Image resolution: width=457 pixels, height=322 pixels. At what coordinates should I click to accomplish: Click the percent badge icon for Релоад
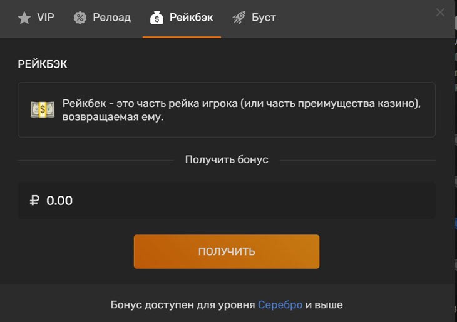(80, 18)
